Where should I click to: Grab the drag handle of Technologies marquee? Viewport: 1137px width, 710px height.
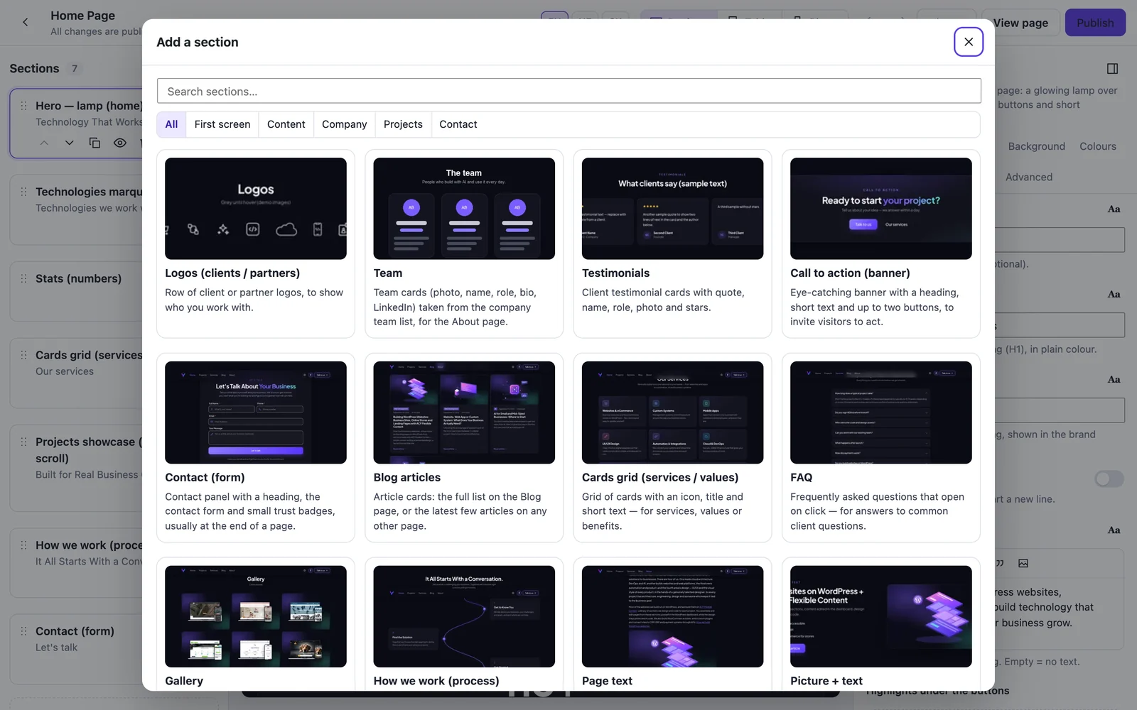(x=23, y=192)
